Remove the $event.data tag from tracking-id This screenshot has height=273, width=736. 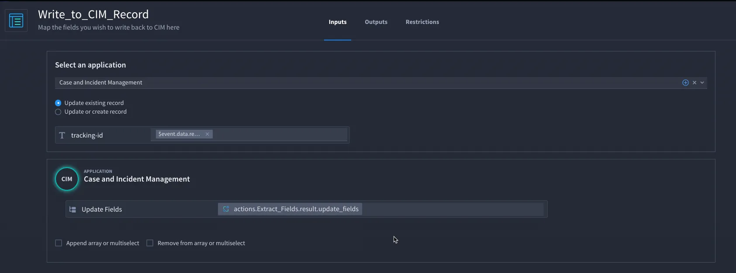click(x=207, y=134)
